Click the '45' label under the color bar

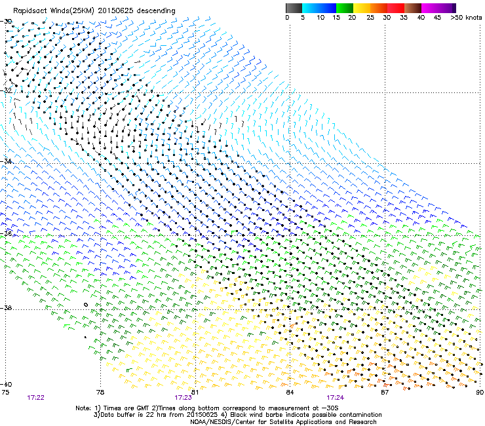click(x=437, y=18)
